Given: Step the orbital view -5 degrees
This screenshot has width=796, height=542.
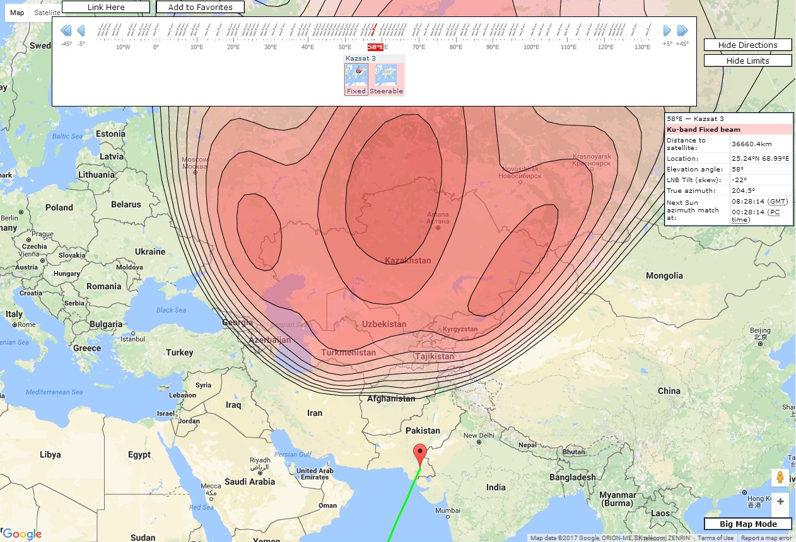Looking at the screenshot, I should click(x=81, y=30).
